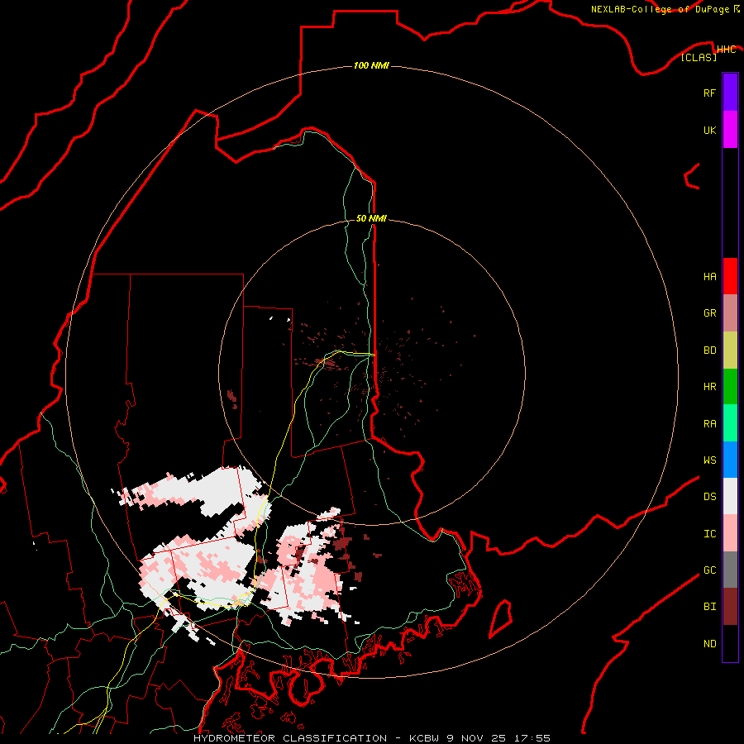The image size is (744, 744).
Task: Click the RA legend label
Action: [709, 424]
